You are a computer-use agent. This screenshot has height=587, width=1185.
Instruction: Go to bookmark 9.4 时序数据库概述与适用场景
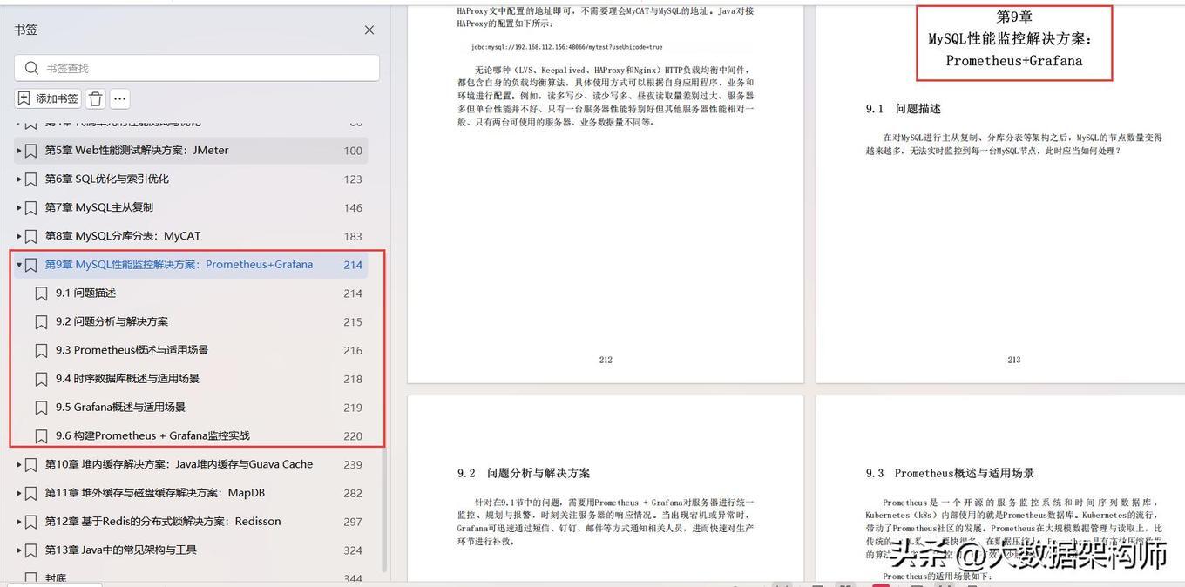click(127, 379)
